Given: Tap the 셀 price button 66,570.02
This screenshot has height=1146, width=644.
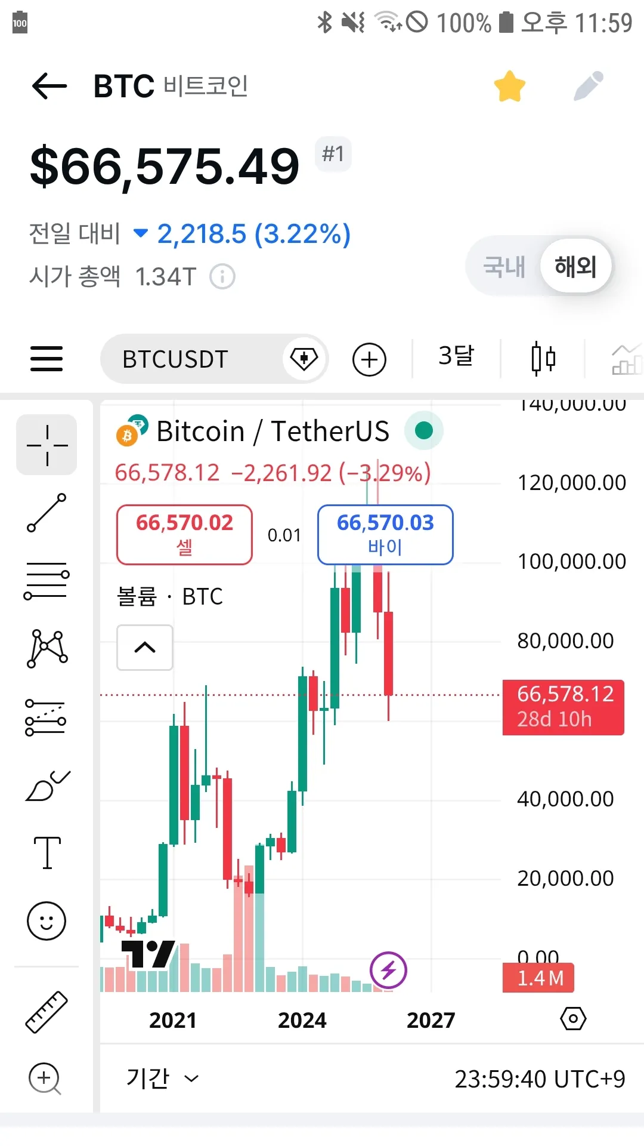Looking at the screenshot, I should 184,534.
